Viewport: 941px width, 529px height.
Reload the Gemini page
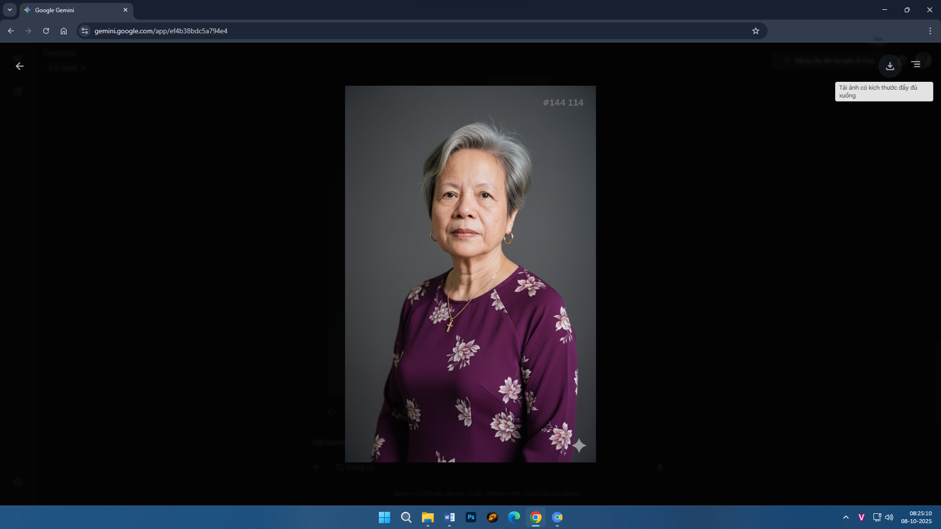point(46,31)
